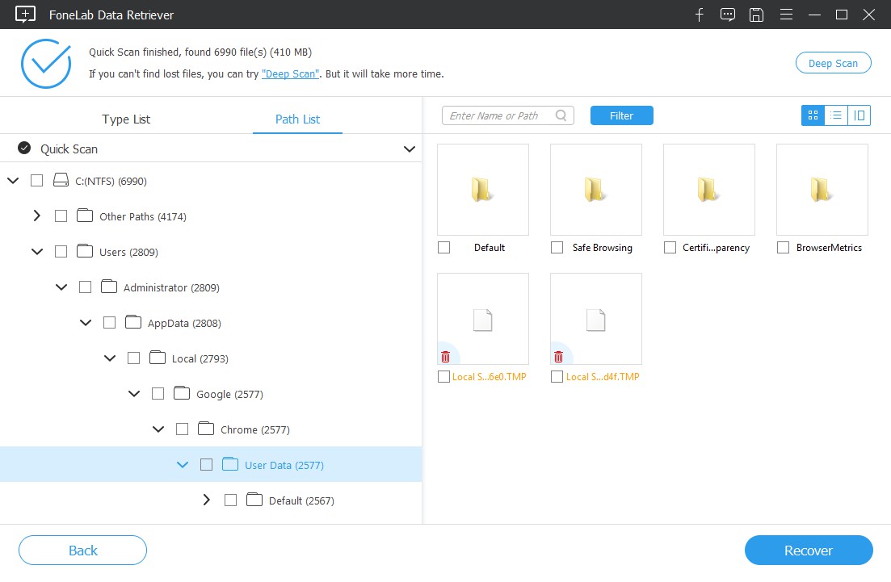Click the Recover button
The image size is (891, 582).
809,551
